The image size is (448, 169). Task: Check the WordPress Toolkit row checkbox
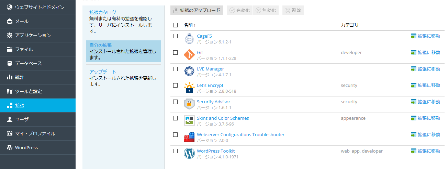pos(176,151)
